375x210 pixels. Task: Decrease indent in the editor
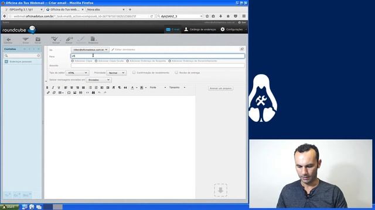[102, 87]
